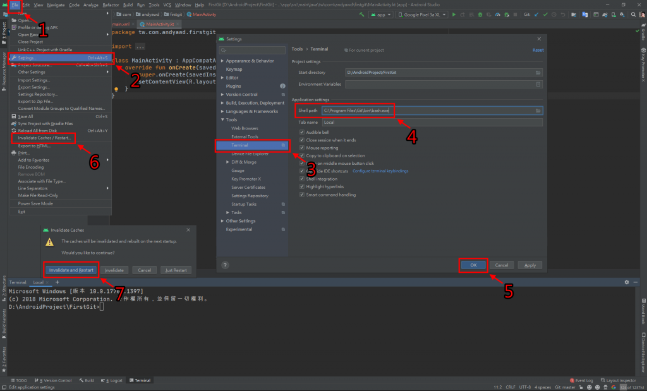Close the Invalidate Caches dialog X

click(x=188, y=230)
